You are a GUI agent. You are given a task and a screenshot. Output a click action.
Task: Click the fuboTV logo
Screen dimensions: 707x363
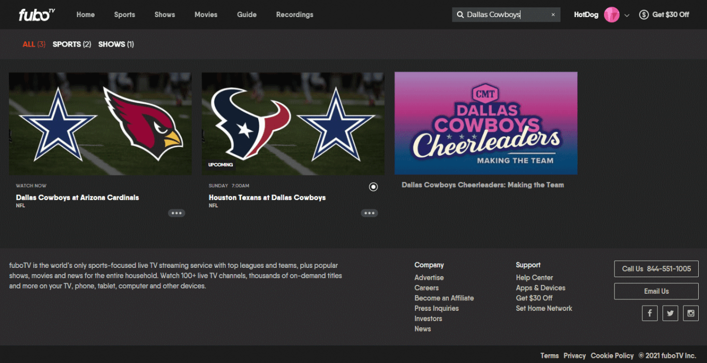(37, 14)
